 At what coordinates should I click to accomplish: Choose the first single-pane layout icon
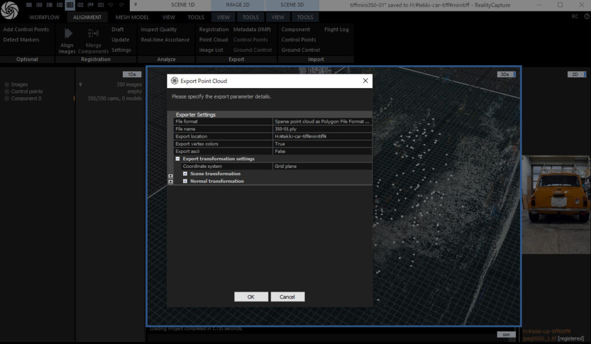(29, 5)
